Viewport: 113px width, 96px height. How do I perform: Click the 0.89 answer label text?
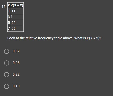point(16,51)
